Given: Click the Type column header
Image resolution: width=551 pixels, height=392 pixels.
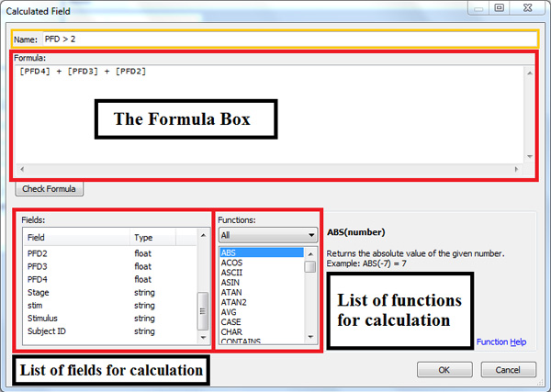Looking at the screenshot, I should coord(152,238).
